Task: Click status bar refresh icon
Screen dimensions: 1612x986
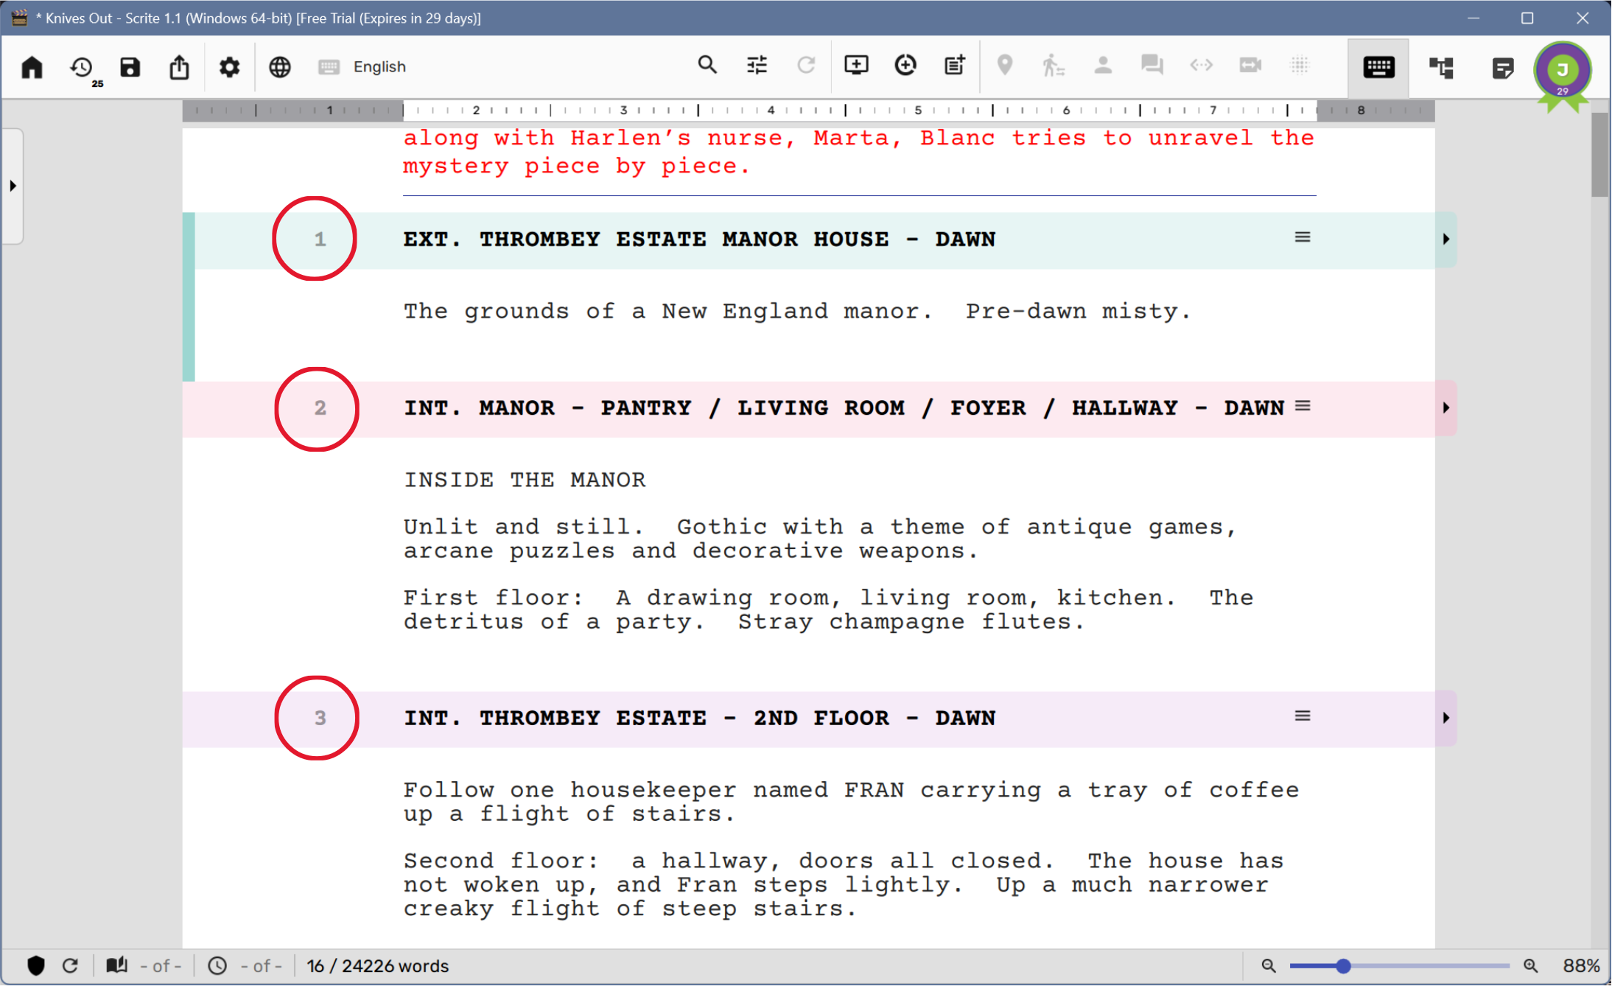Action: (70, 965)
